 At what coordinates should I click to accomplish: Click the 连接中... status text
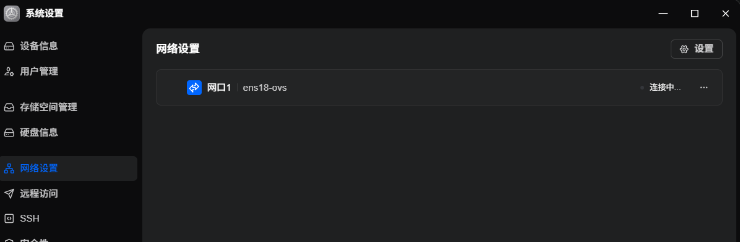click(x=665, y=88)
